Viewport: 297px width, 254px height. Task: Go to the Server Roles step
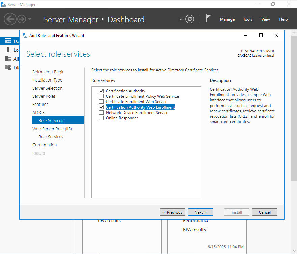(x=44, y=96)
